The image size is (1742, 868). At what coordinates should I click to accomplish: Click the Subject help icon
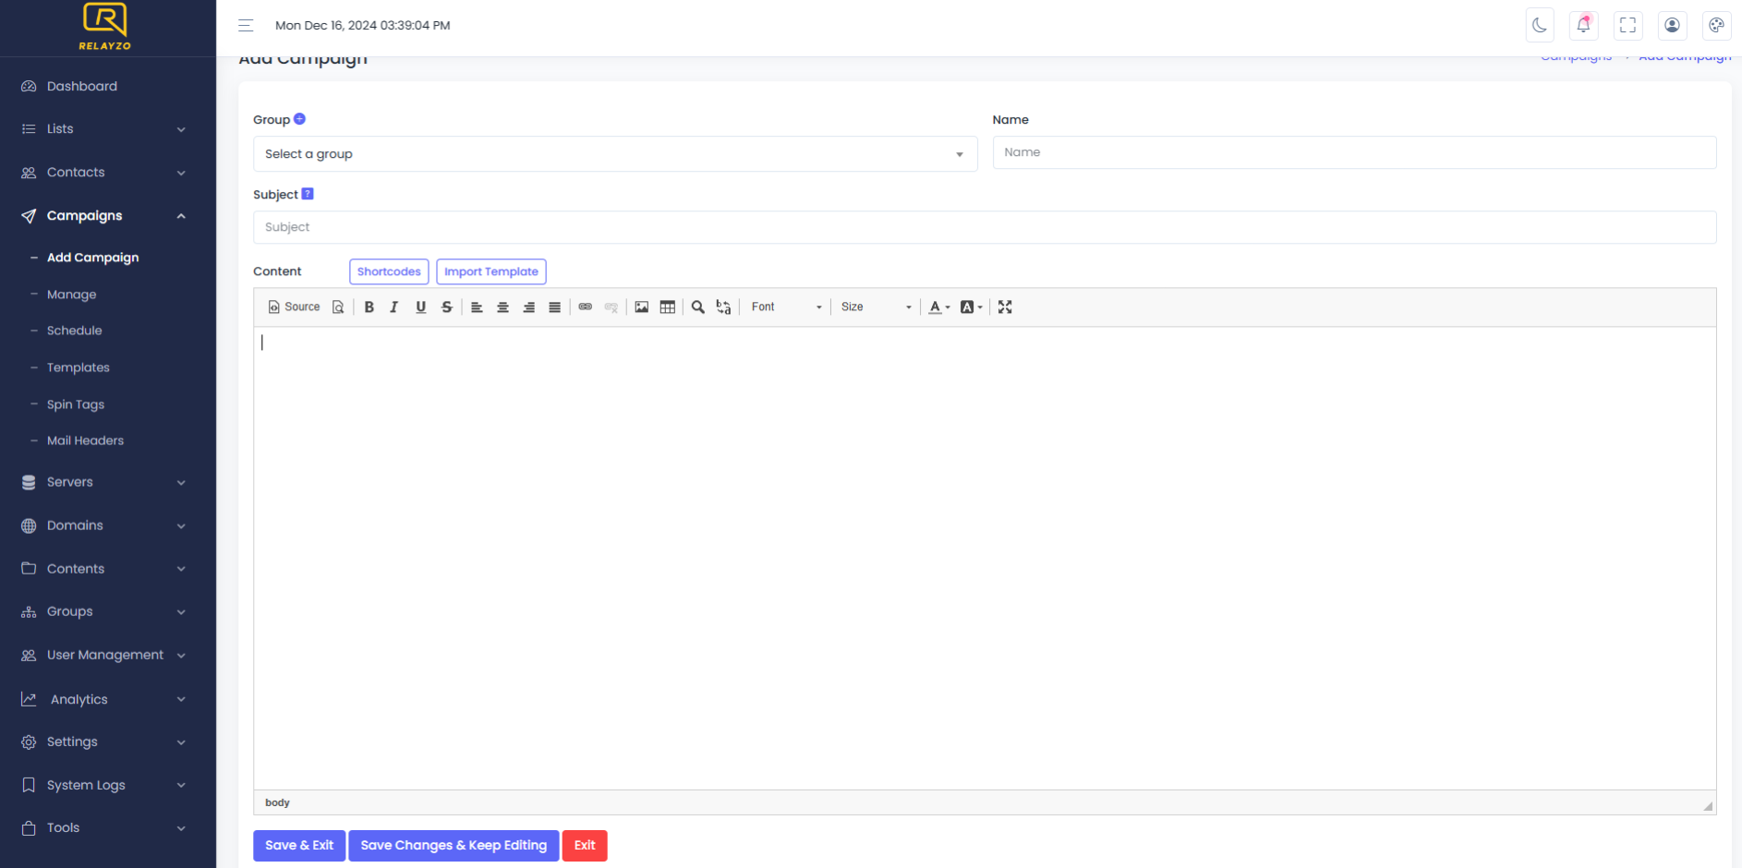(x=308, y=194)
